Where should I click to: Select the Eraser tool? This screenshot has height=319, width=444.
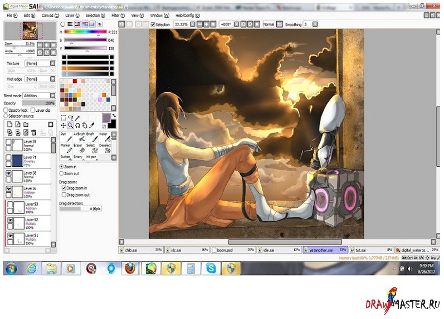pyautogui.click(x=79, y=148)
